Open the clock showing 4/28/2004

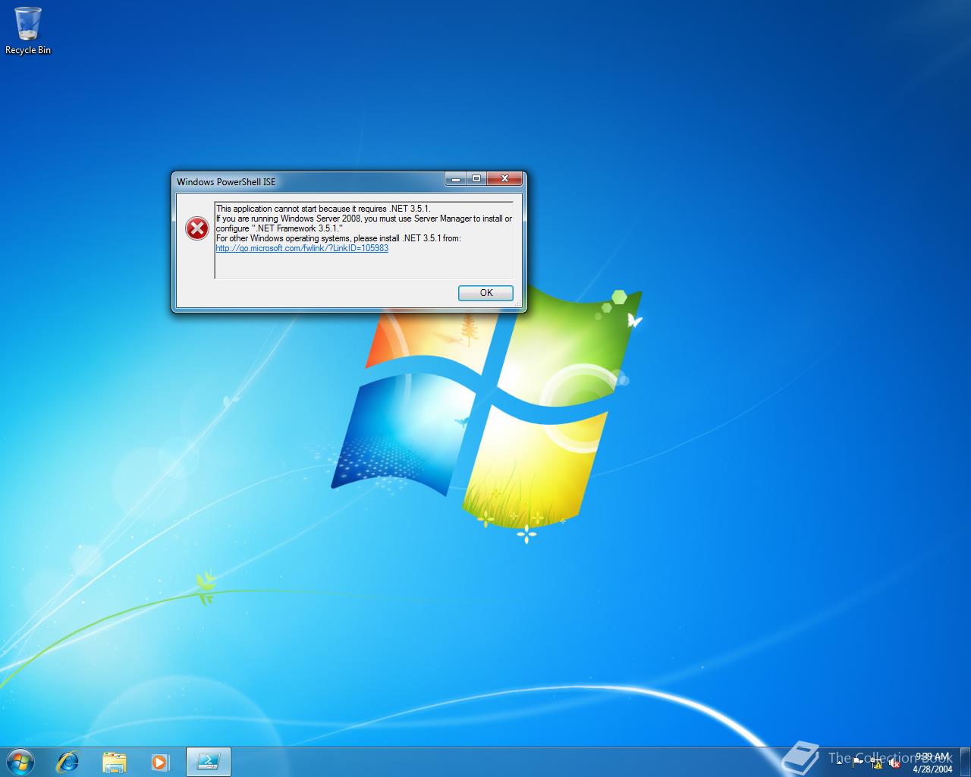click(x=932, y=762)
